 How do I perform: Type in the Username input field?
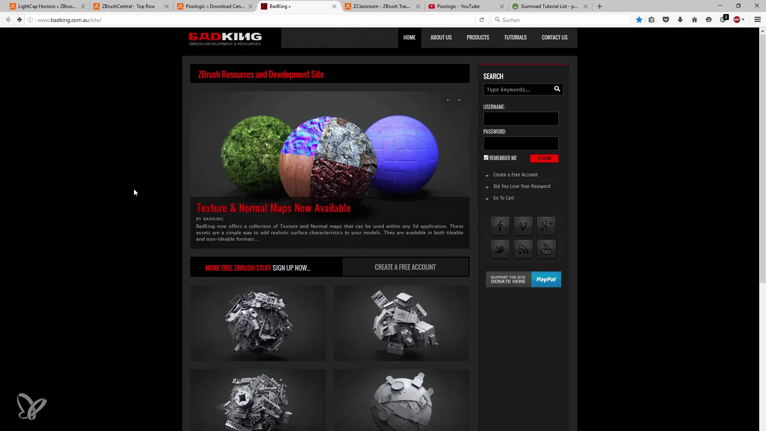pyautogui.click(x=520, y=119)
